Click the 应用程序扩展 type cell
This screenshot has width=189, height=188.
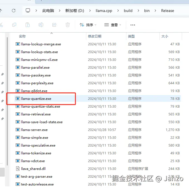coord(138,169)
